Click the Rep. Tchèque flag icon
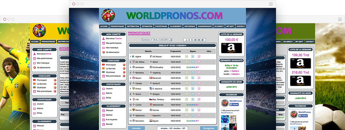345x130 pixels. click(x=151, y=99)
